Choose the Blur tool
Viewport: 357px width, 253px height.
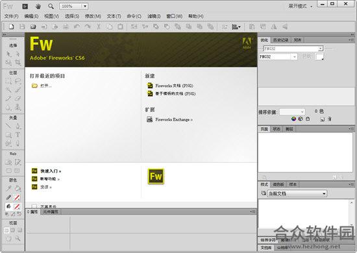[x=8, y=107]
